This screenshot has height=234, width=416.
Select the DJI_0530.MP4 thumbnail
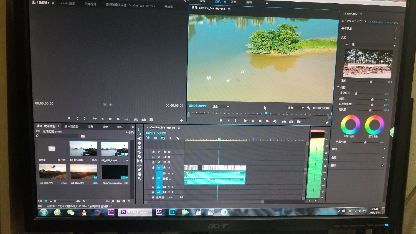83,149
